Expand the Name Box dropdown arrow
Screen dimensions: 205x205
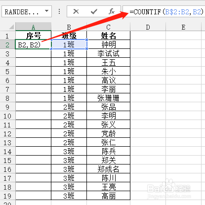pos(47,11)
